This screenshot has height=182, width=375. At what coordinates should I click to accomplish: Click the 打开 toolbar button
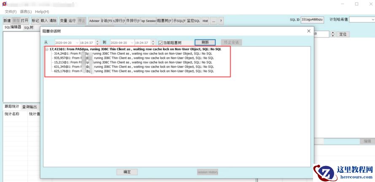tap(24, 21)
